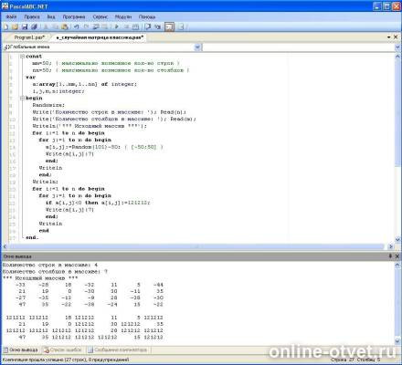Create a new file via toolbar icon
Viewport: 402px width, 365px height.
(x=5, y=26)
